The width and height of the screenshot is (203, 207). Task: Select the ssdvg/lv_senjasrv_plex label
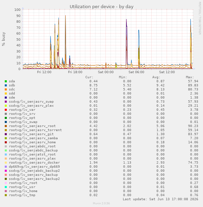[x=31, y=106]
